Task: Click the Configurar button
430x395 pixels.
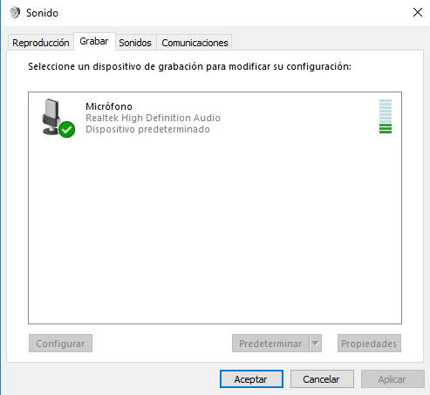Action: [x=60, y=344]
